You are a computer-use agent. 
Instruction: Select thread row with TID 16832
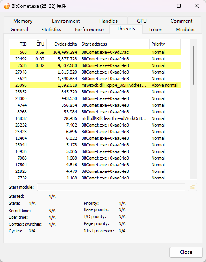(95, 118)
